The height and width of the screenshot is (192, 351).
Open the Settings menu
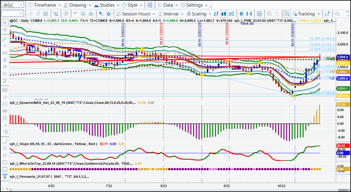click(x=194, y=5)
